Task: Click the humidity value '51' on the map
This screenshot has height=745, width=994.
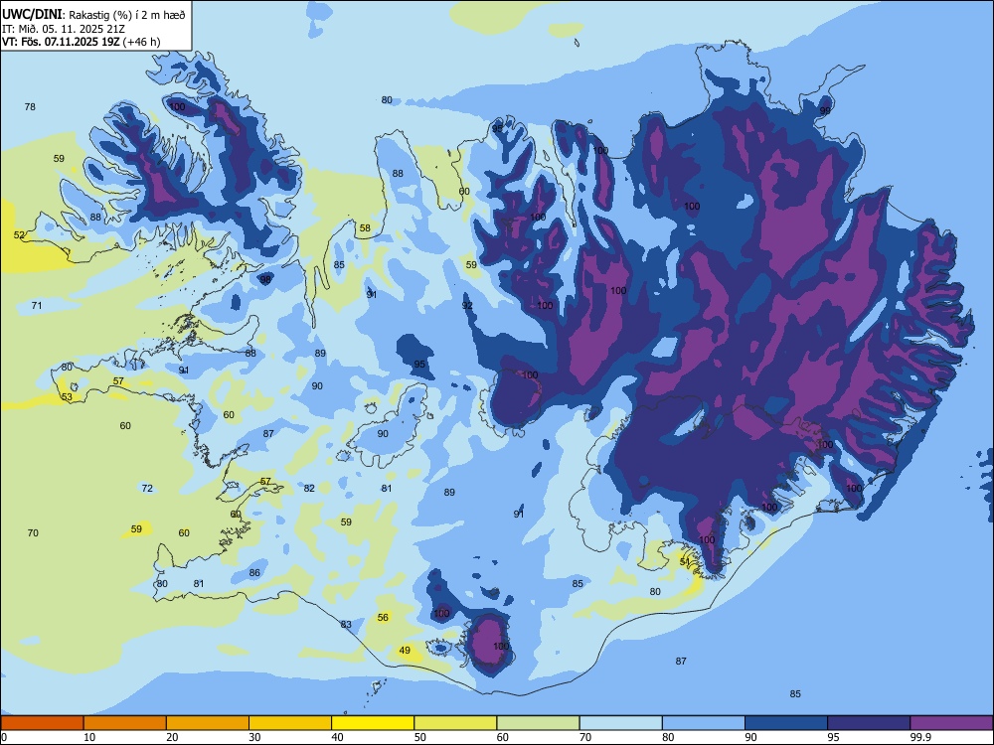Action: pos(685,562)
